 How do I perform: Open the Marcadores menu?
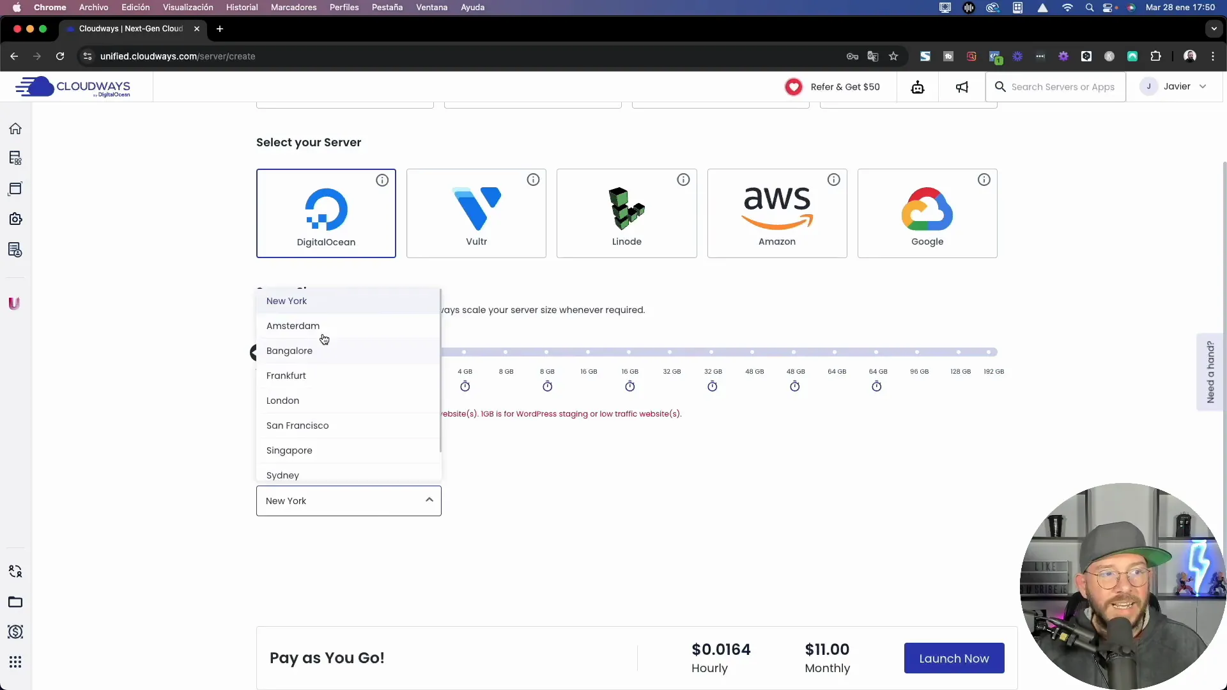pos(294,7)
